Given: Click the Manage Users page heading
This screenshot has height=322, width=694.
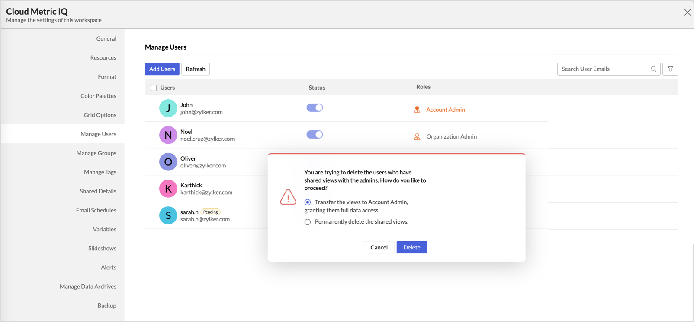Looking at the screenshot, I should (166, 47).
